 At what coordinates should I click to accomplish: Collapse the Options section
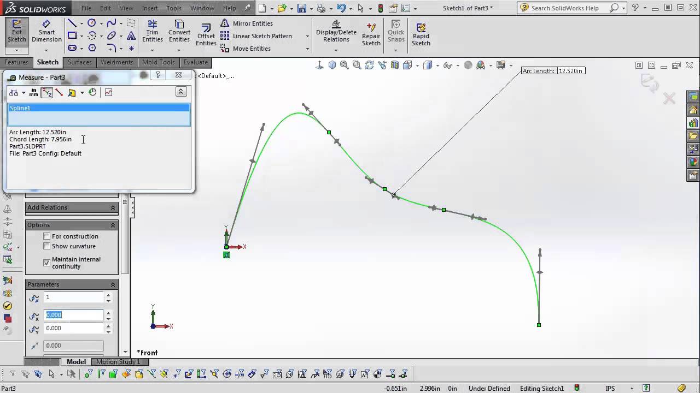pyautogui.click(x=113, y=225)
